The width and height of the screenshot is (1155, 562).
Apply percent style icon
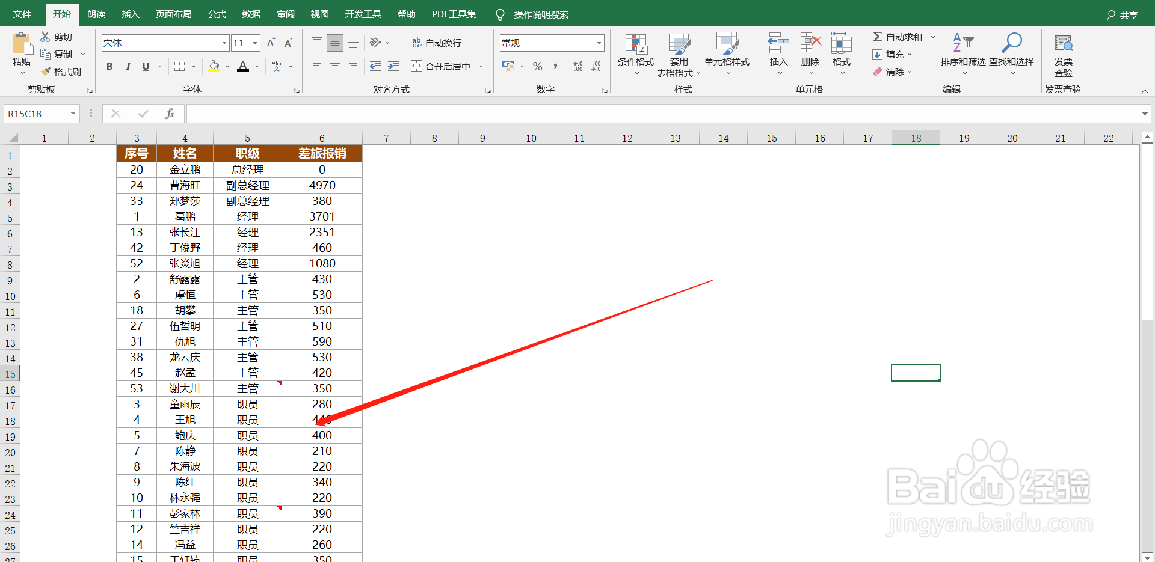click(537, 66)
